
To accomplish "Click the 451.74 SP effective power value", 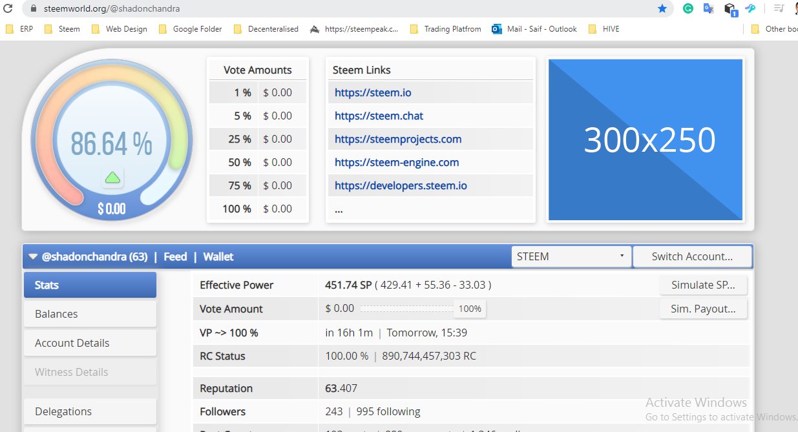I will click(x=348, y=285).
